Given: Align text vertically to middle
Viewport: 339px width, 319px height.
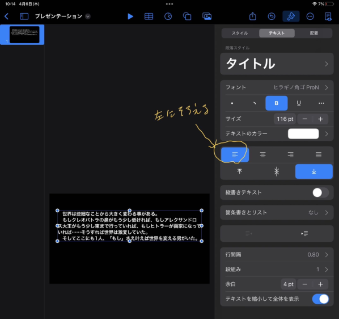Looking at the screenshot, I should pos(277,171).
